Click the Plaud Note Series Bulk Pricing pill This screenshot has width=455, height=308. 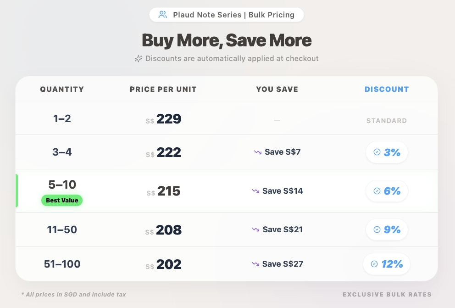coord(227,15)
